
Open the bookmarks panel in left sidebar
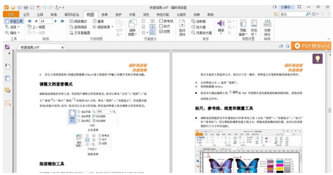pos(7,67)
